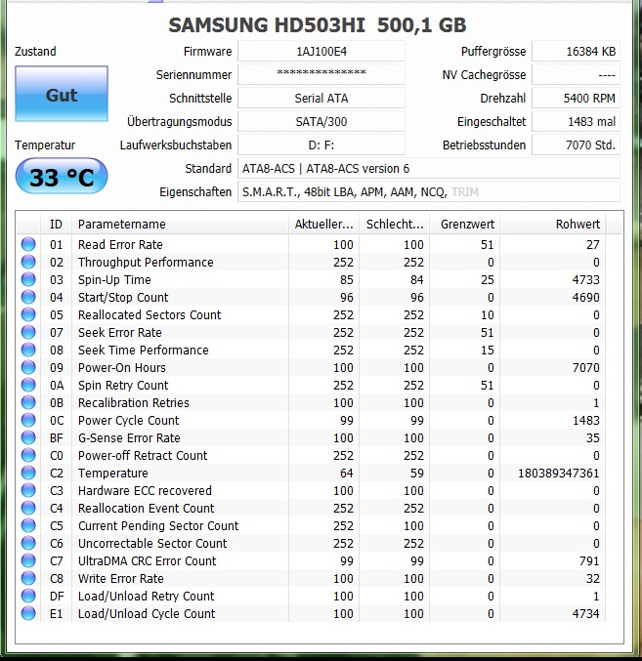Click raw value 4734 in Load/Unload Cycle row
This screenshot has width=642, height=661.
pyautogui.click(x=586, y=613)
